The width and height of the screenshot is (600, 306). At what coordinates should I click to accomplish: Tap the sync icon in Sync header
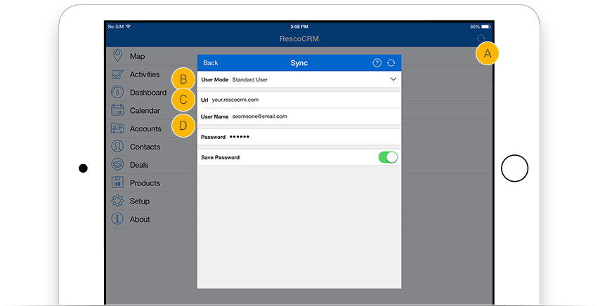[x=391, y=63]
